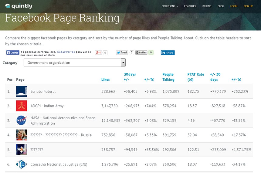Click the Twitter Tweet button
This screenshot has width=261, height=173.
122,53
